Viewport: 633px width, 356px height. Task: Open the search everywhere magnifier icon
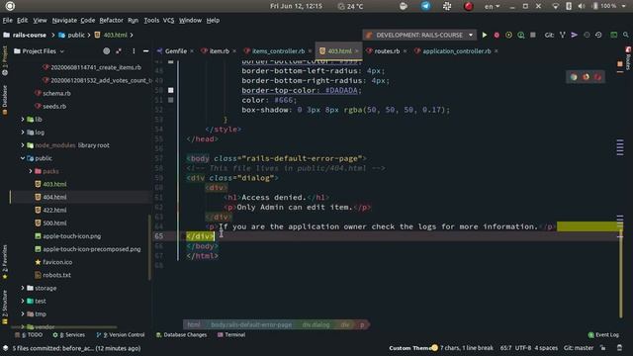pos(626,36)
